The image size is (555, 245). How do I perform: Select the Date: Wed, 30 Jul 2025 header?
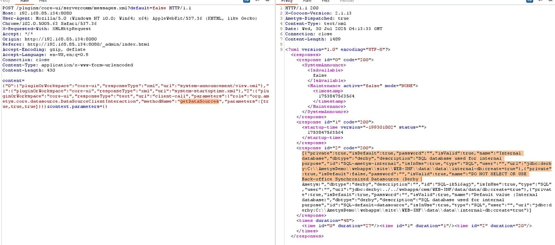[x=334, y=29]
